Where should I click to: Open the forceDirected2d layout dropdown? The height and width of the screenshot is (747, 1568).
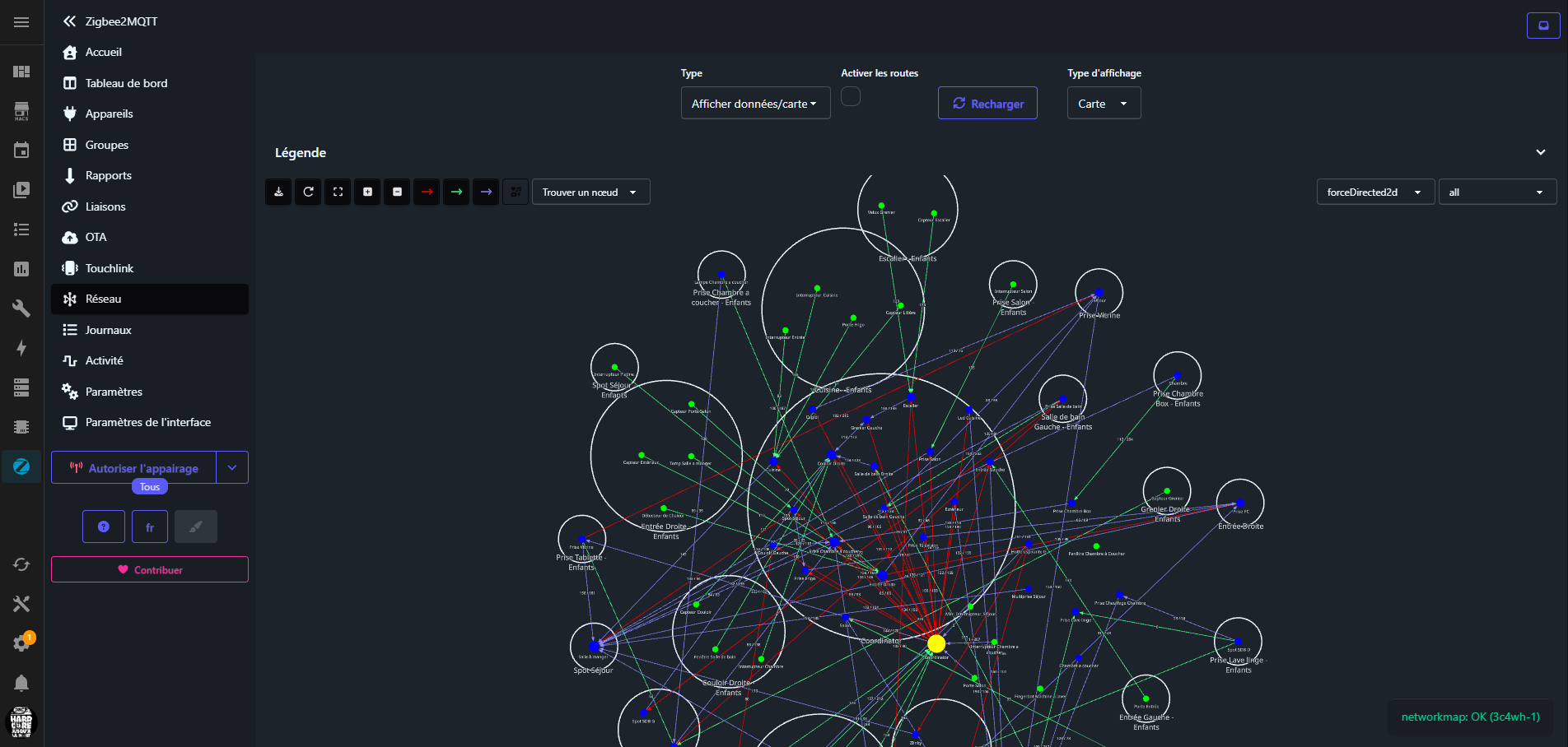click(1374, 192)
